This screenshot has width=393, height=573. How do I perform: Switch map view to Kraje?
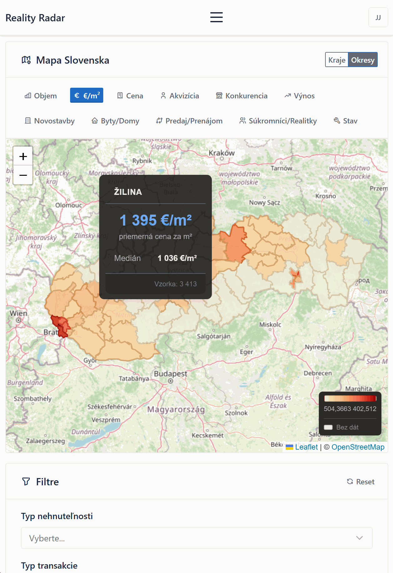click(x=337, y=60)
